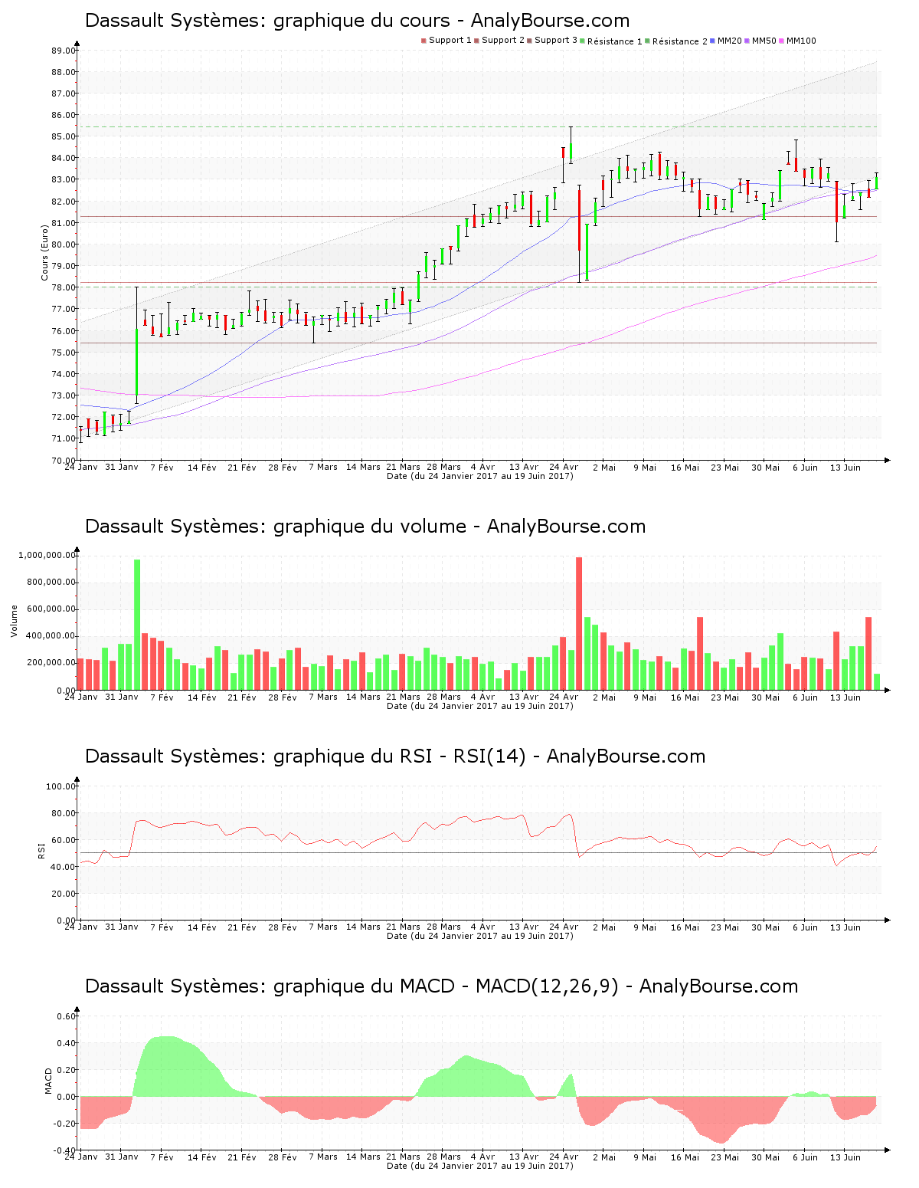Click the 100.00 value on RSI axis
The image size is (919, 1188).
click(x=61, y=786)
